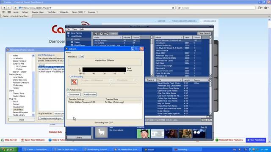
Task: Open the Help menu in Winamp library
Action: pos(82,29)
